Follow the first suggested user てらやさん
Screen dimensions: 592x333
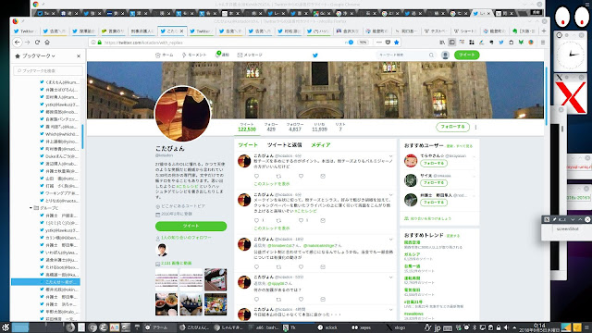[x=434, y=164]
